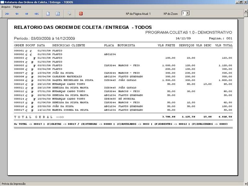Click client CARLESSO MATERIAIS
The image size is (248, 186).
click(67, 77)
